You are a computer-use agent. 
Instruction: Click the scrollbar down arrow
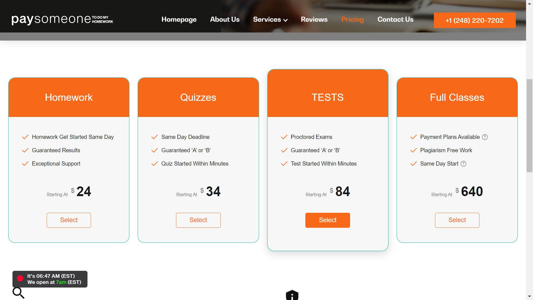[529, 296]
